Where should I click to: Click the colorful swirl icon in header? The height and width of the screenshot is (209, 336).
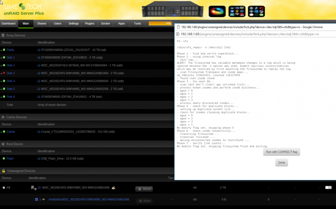click(x=217, y=11)
